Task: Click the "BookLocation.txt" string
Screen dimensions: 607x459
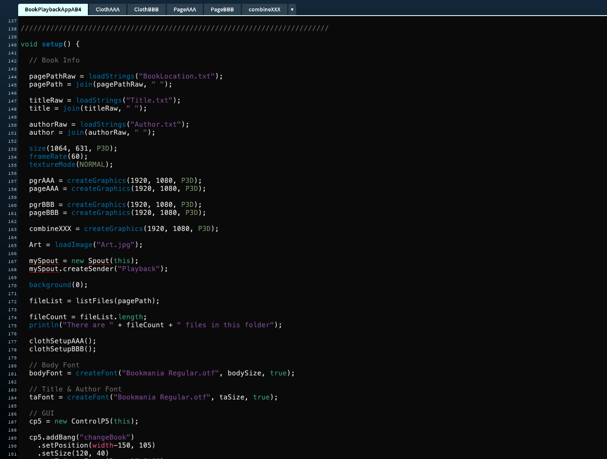Action: pyautogui.click(x=177, y=76)
